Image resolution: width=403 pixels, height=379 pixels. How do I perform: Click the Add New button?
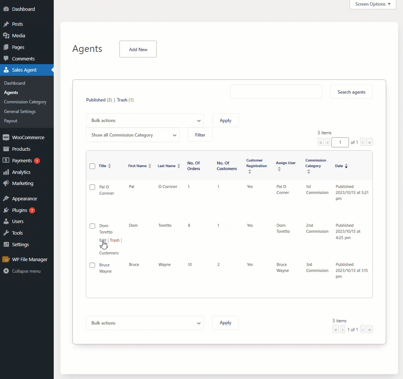tap(138, 49)
